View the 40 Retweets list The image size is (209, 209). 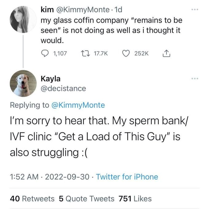pyautogui.click(x=32, y=199)
